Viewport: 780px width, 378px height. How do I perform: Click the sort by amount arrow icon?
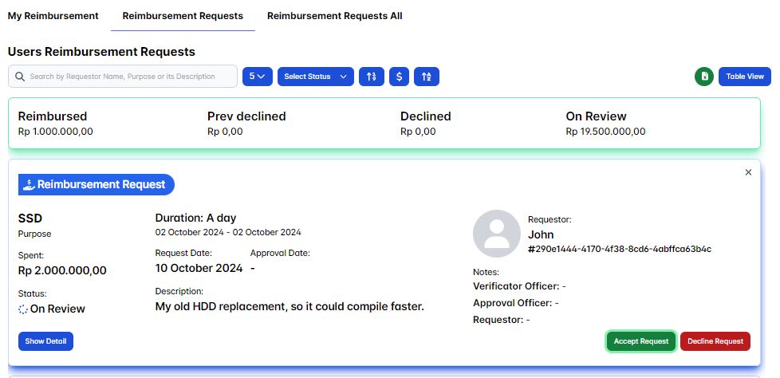coord(371,77)
